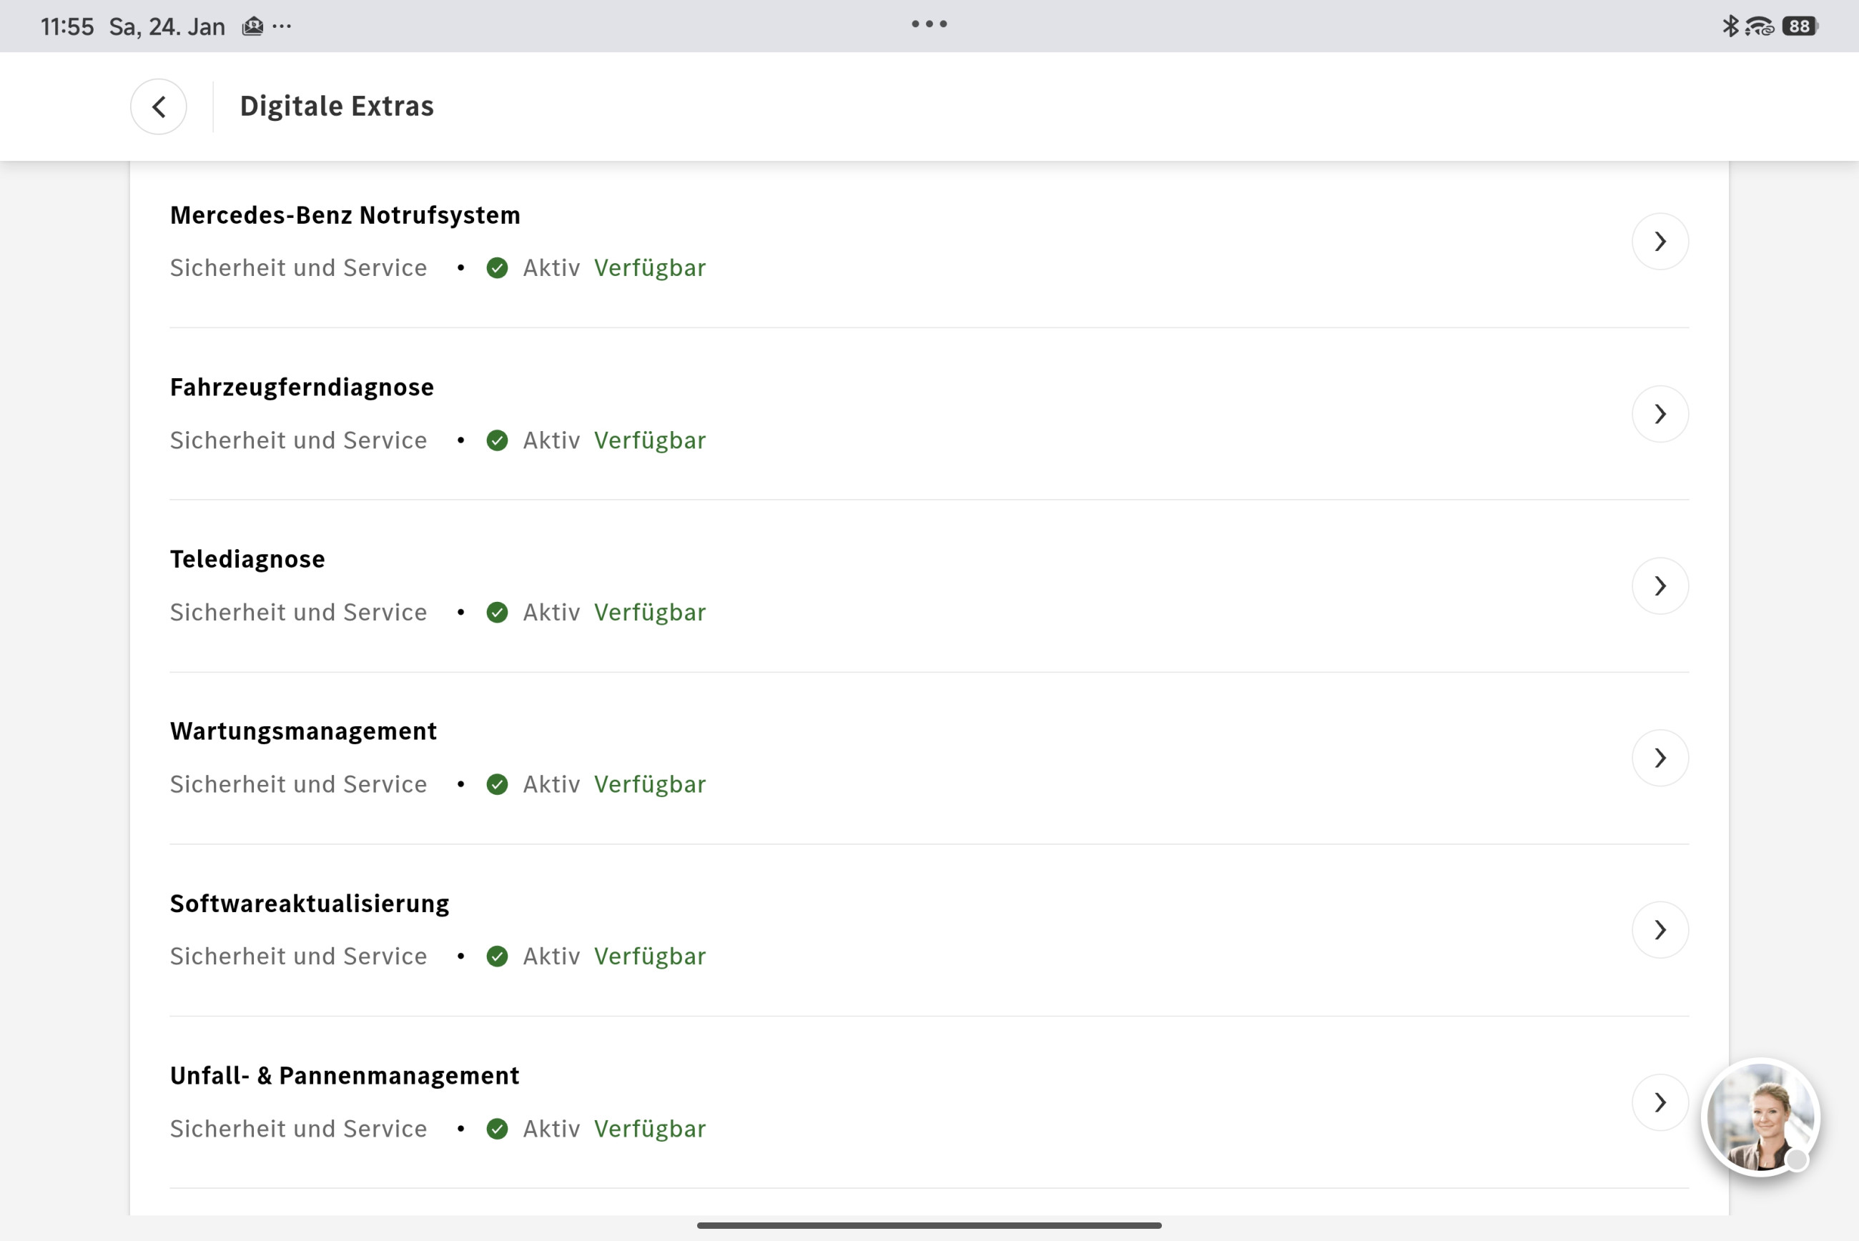Open Mercedes-Benz Notrufsystem details chevron
The image size is (1859, 1241).
1660,242
